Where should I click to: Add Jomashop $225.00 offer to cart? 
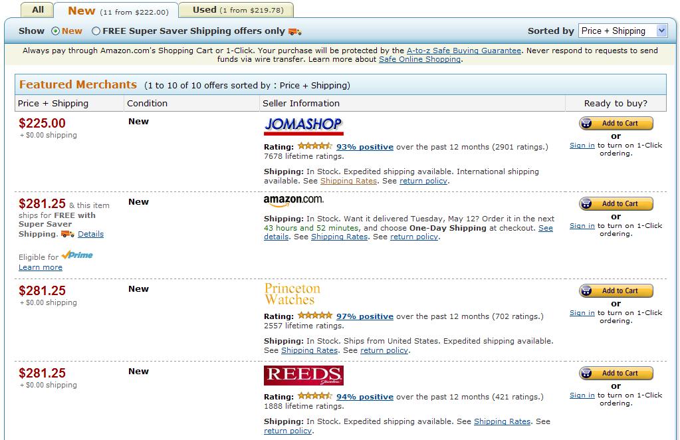coord(616,123)
